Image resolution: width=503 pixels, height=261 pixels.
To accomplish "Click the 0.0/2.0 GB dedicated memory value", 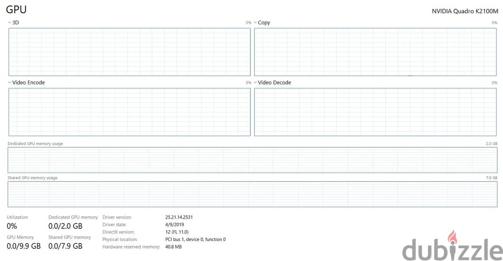I will pos(65,226).
